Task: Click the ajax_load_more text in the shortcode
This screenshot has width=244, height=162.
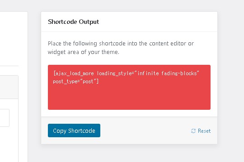Action: pos(75,73)
